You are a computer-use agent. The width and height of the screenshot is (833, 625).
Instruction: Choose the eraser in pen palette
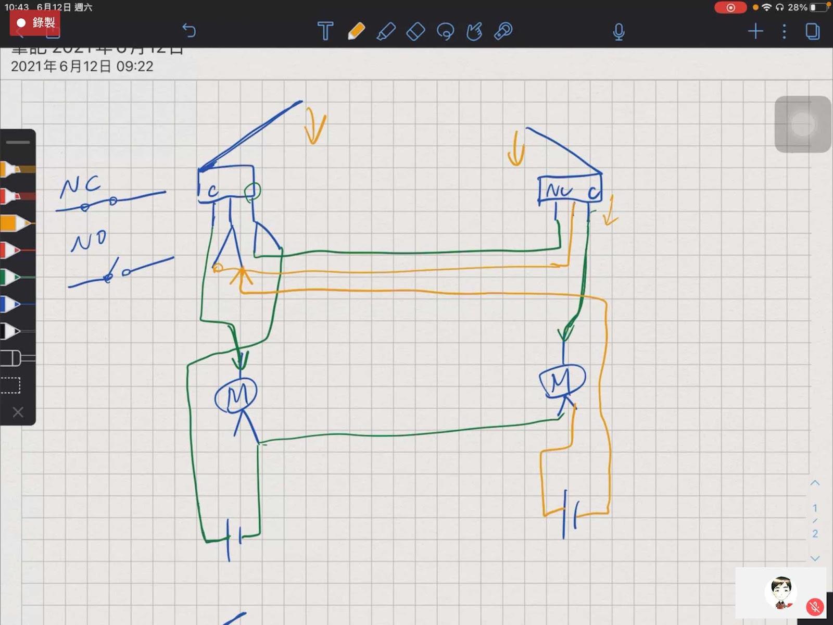pyautogui.click(x=18, y=358)
